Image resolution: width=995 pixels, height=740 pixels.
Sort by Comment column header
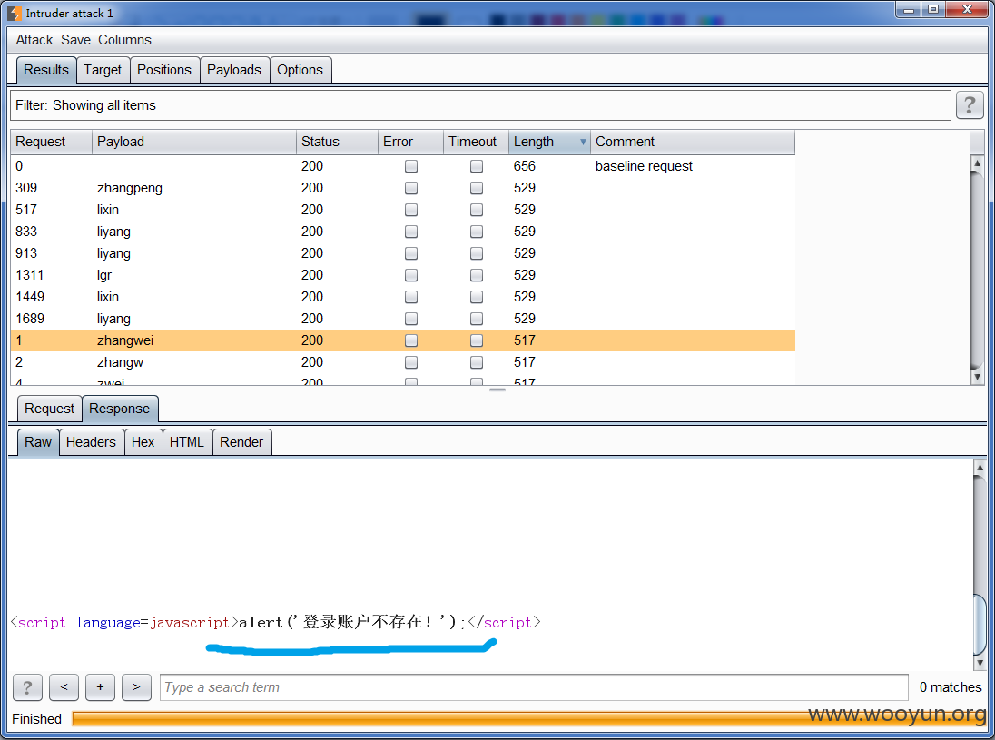pos(693,142)
